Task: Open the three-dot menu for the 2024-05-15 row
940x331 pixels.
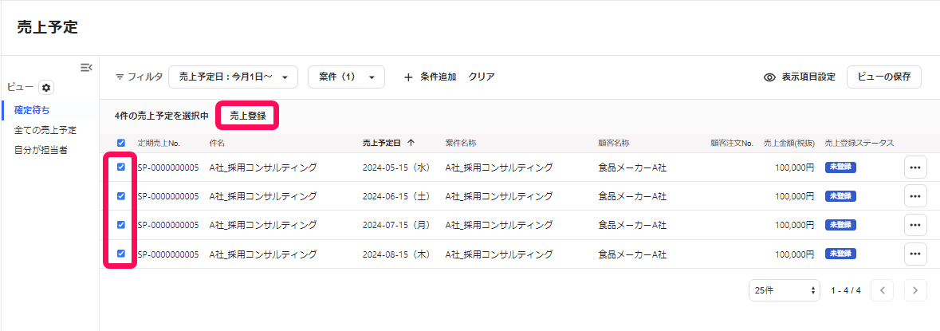Action: (914, 167)
